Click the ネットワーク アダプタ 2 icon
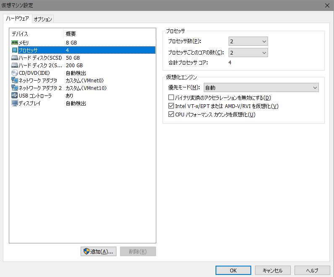Screen dimensions: 334x277 tap(14, 88)
